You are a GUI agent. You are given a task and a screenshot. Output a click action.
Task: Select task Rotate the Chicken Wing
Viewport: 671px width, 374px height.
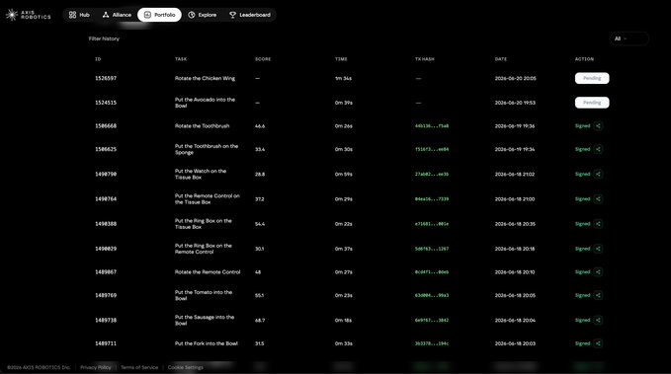coord(205,78)
